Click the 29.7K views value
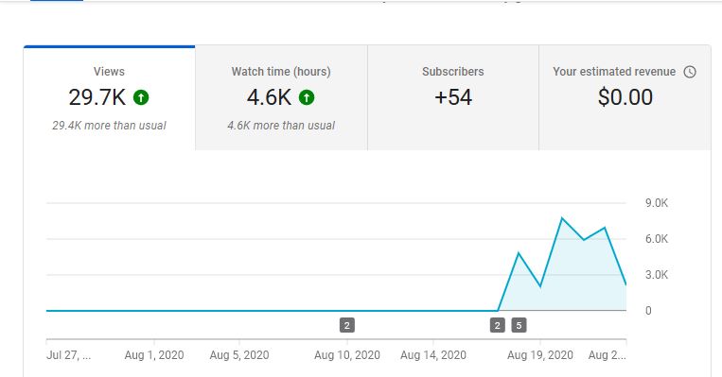722x377 pixels. 97,97
